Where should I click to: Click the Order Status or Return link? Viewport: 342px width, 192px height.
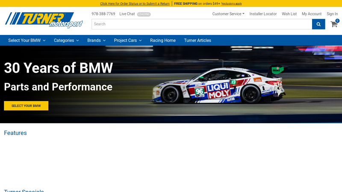135,4
